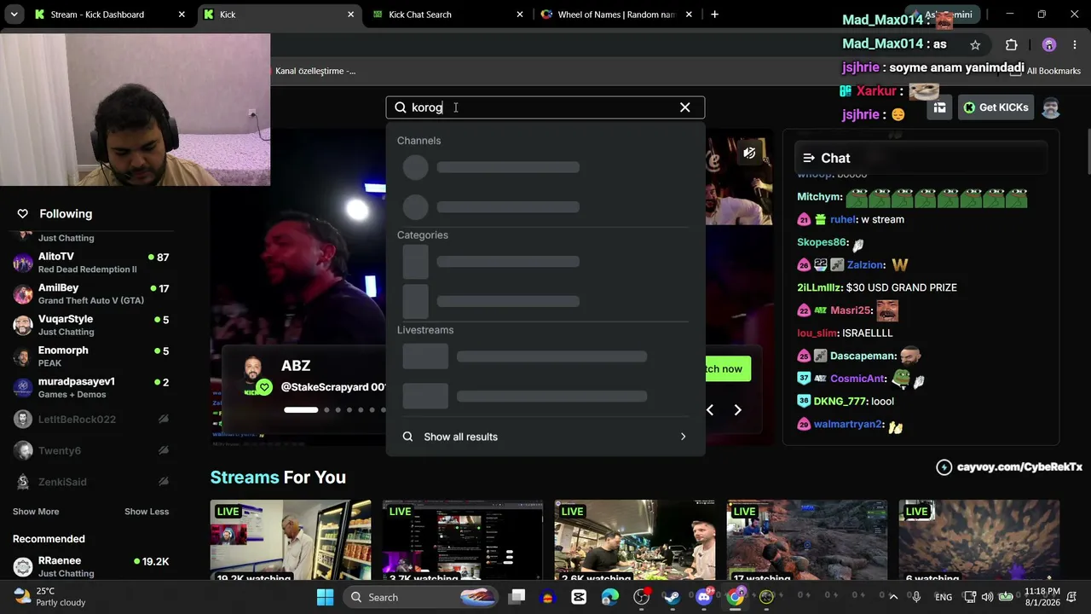Click the VuqarStyle avatar icon
The height and width of the screenshot is (614, 1091).
23,325
